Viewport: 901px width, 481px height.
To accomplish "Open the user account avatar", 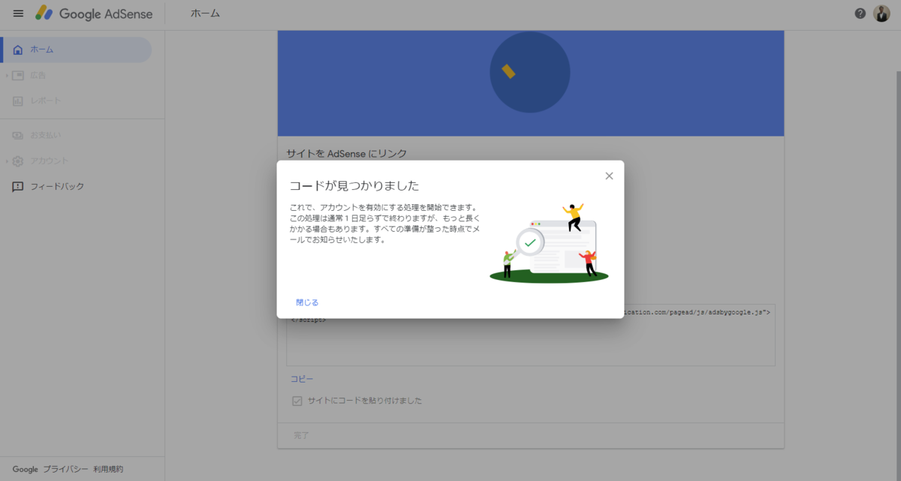I will [881, 14].
